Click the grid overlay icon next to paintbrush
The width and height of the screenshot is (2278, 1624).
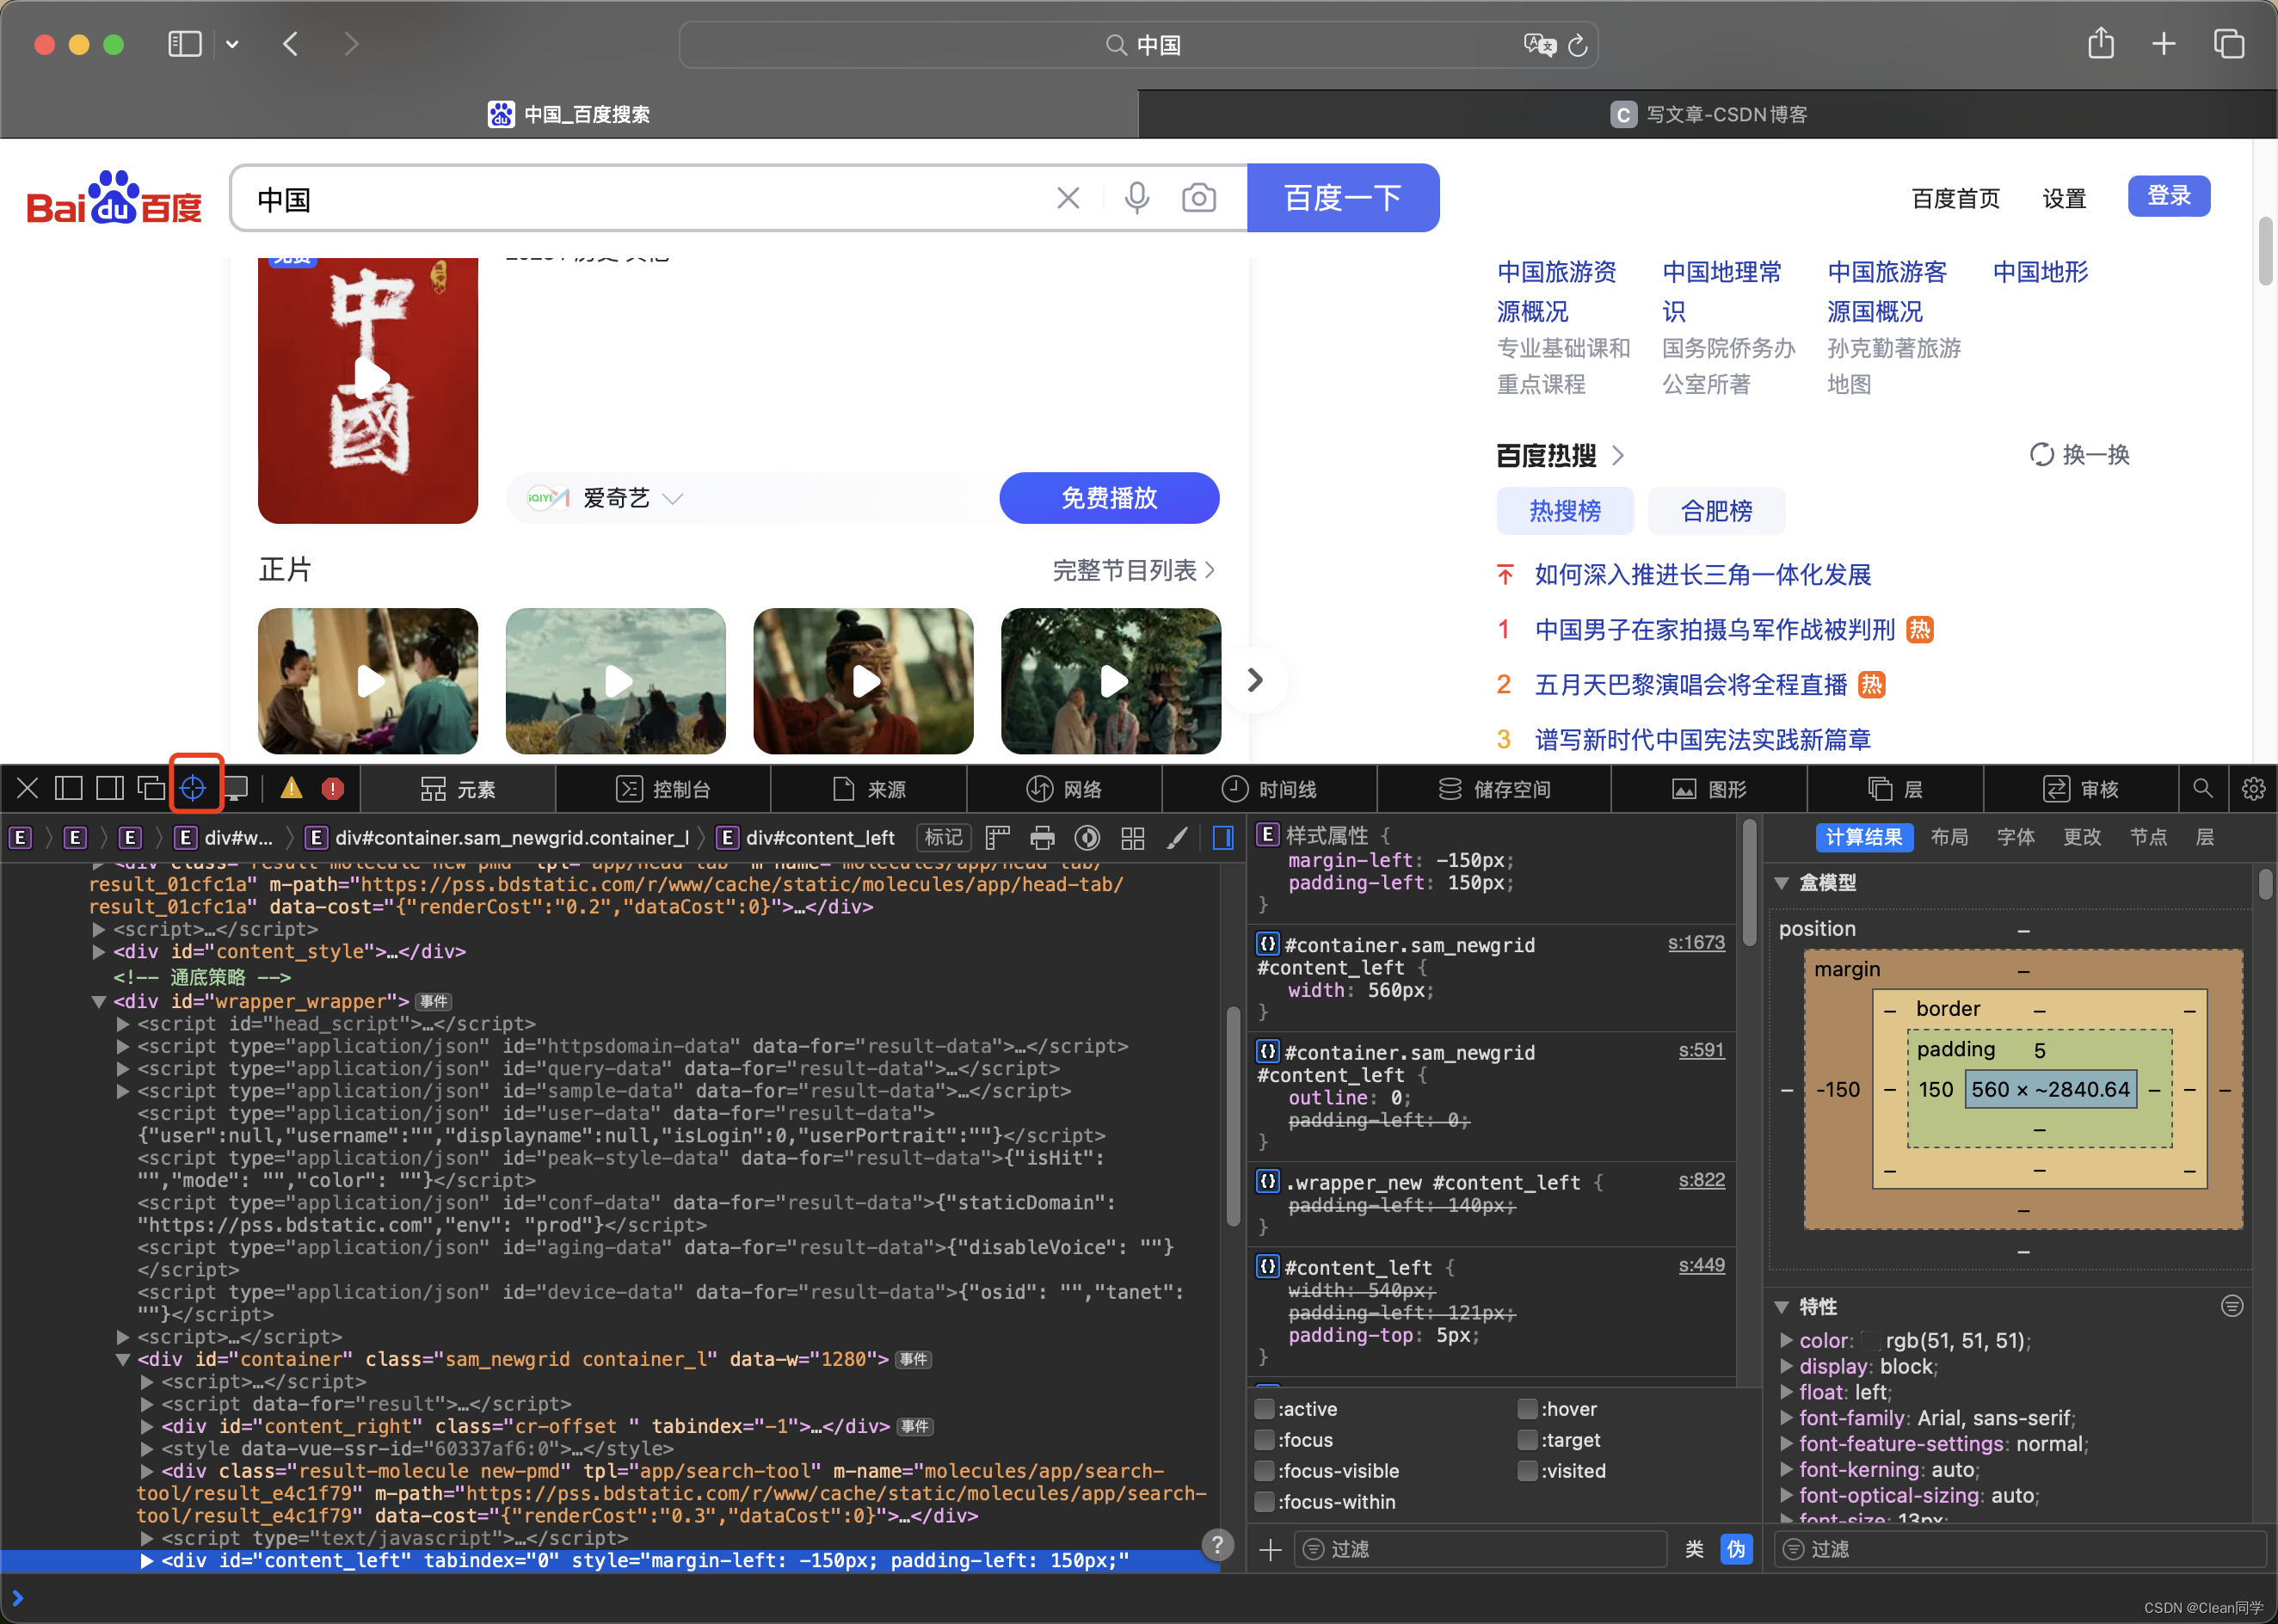(1132, 838)
